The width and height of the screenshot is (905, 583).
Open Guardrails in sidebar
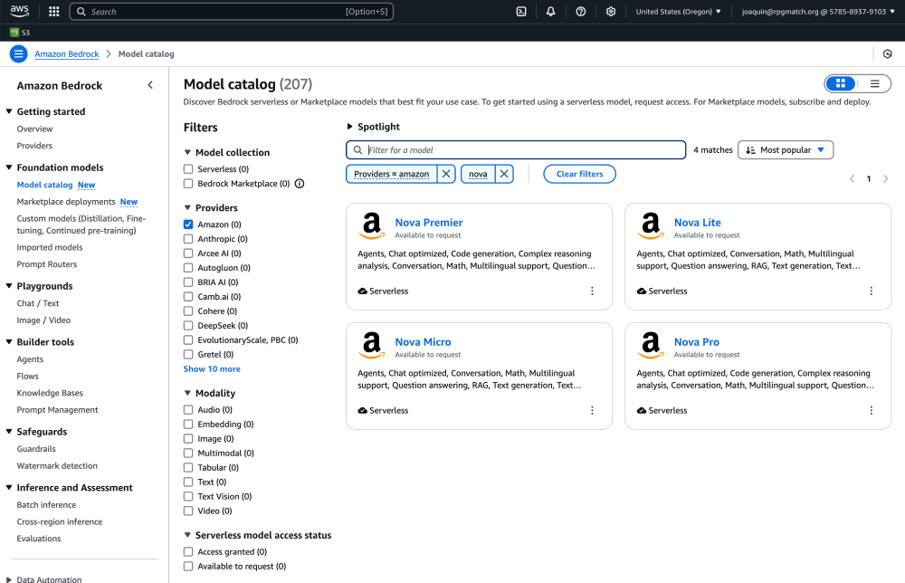(x=36, y=449)
